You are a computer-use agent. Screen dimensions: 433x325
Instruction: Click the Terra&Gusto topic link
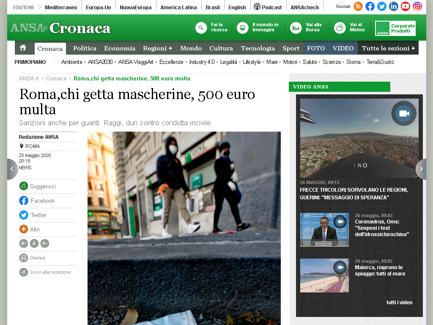(380, 62)
